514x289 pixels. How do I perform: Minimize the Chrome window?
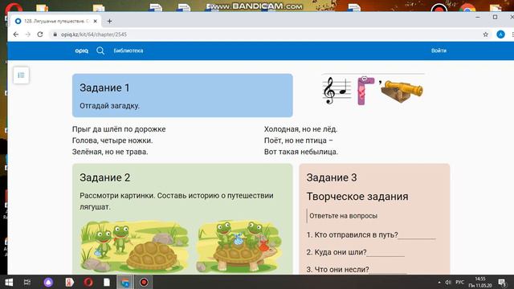[x=478, y=17]
